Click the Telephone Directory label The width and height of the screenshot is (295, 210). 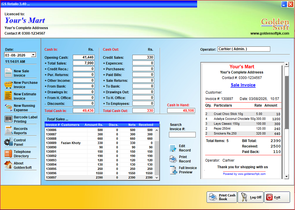click(x=22, y=154)
